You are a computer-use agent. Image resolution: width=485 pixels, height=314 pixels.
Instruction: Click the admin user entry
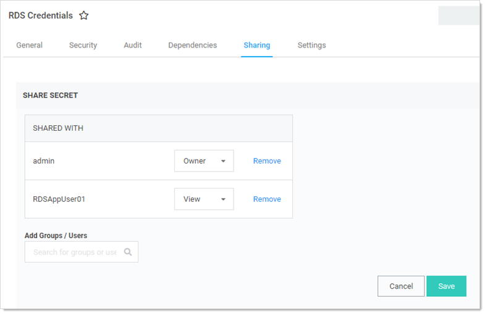click(44, 161)
